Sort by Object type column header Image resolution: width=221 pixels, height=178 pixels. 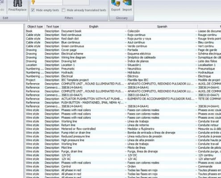[x=35, y=27]
